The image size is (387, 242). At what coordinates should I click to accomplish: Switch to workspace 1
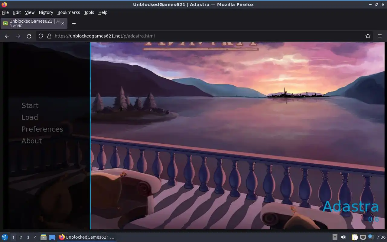tap(13, 237)
